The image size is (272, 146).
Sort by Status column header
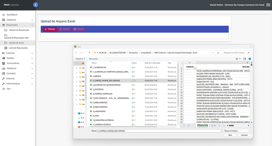134,63
